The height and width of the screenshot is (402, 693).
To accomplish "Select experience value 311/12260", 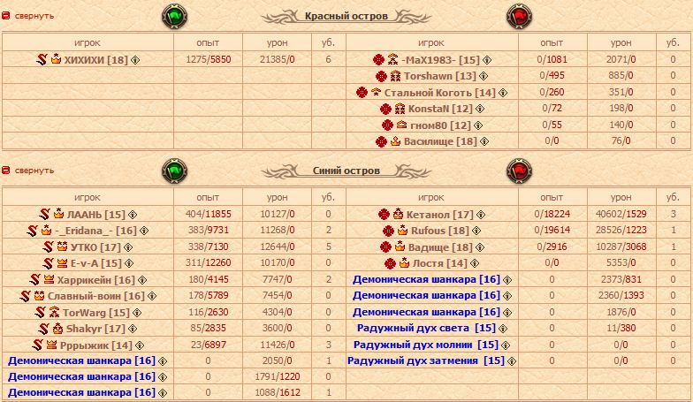I will point(209,263).
